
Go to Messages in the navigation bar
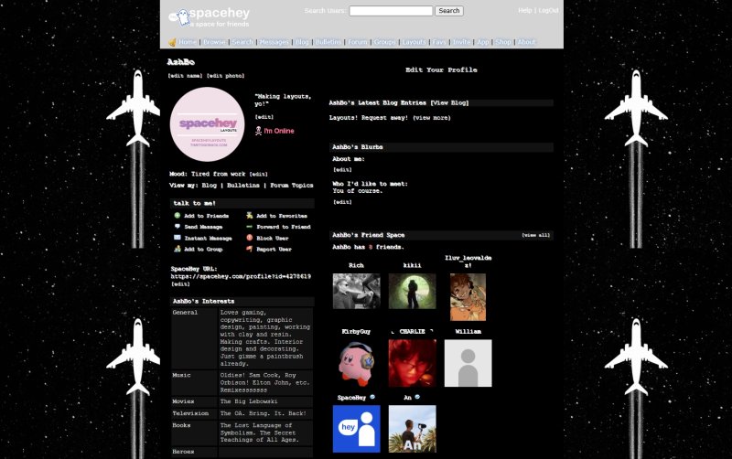[274, 42]
